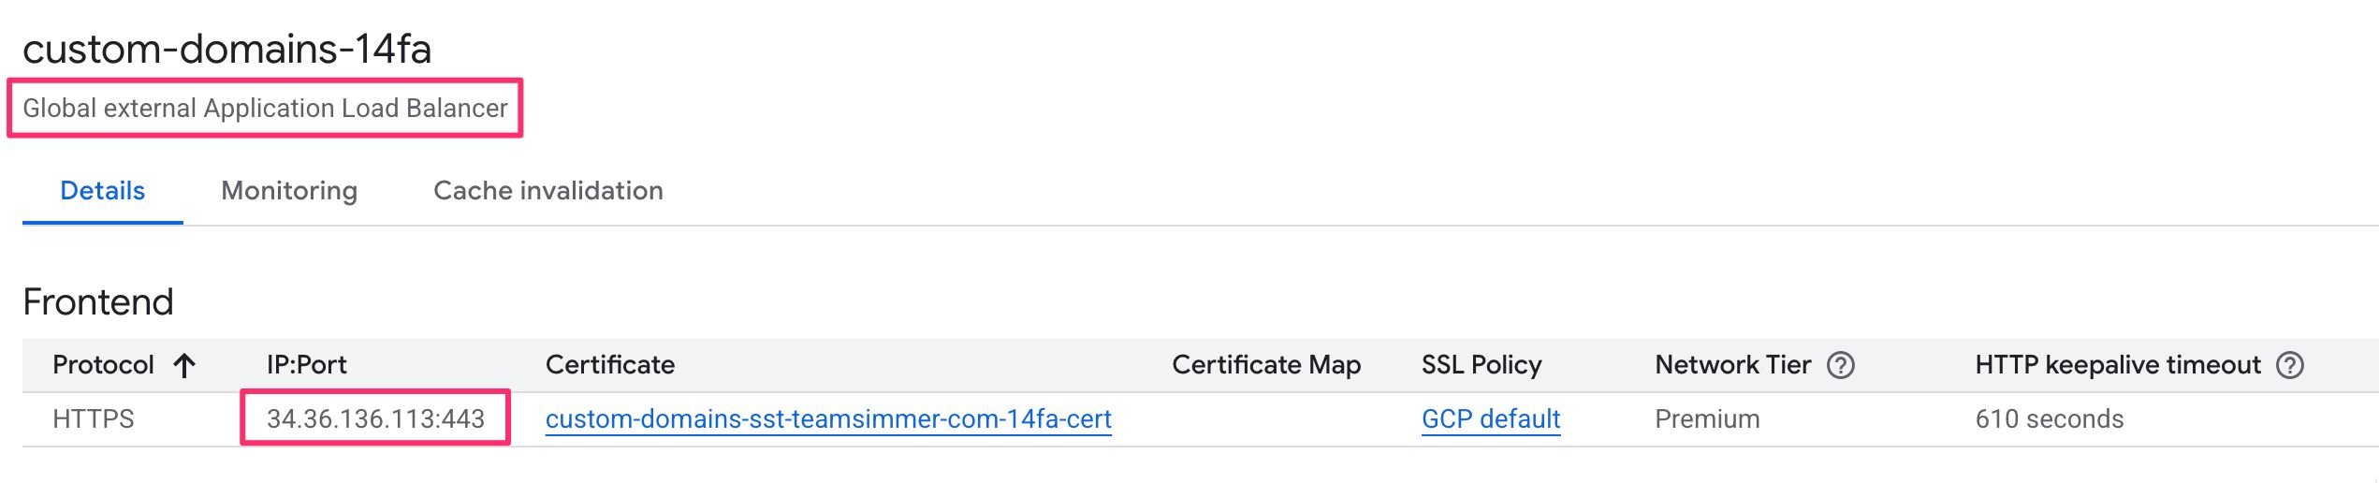Click the Premium network tier value
Viewport: 2379px width, 483px height.
(x=1706, y=419)
